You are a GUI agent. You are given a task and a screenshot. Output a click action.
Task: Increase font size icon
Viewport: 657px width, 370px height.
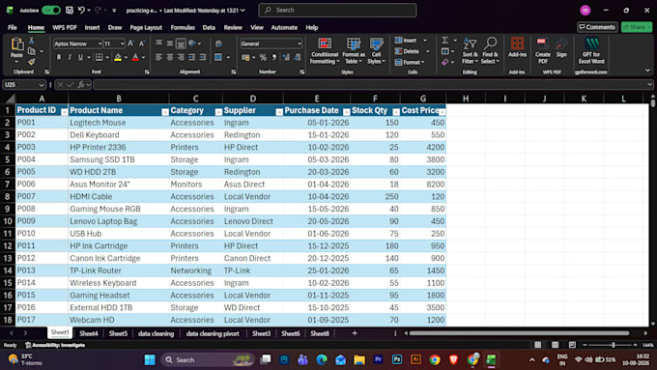[x=130, y=43]
